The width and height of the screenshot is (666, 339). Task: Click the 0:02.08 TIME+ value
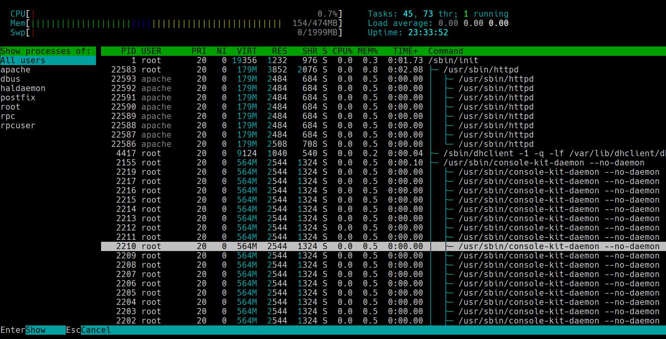405,70
